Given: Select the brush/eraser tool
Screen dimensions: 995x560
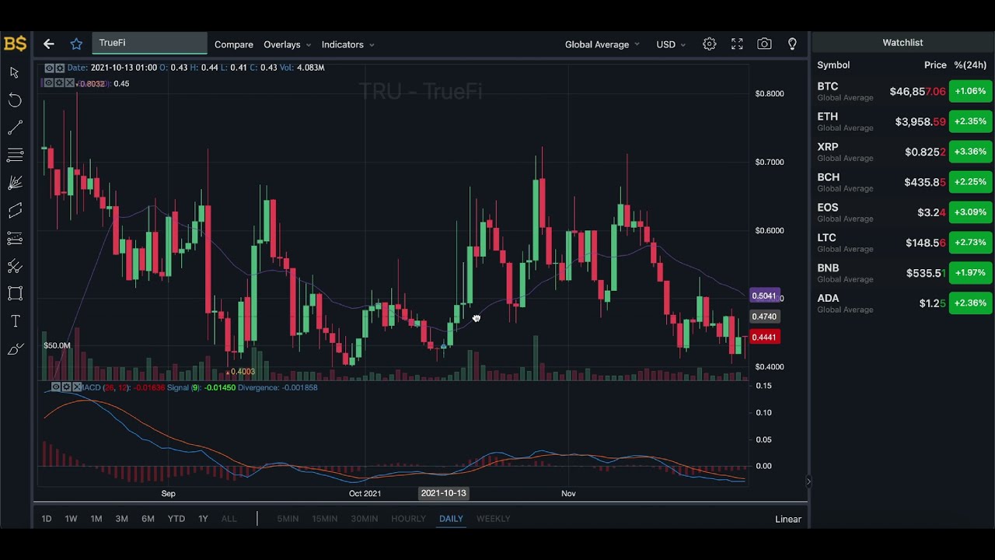Looking at the screenshot, I should coord(15,349).
